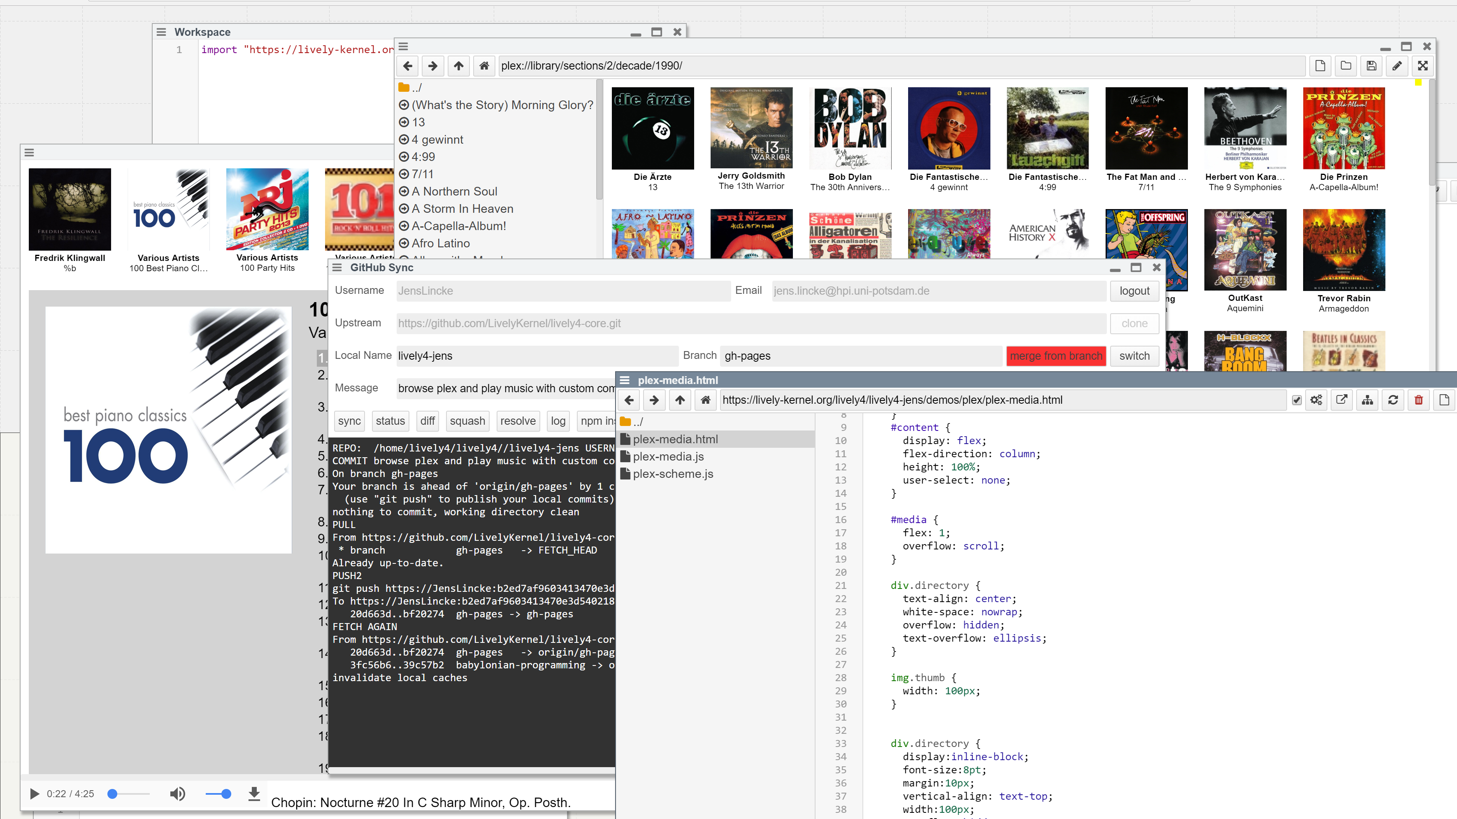Click the open-in-new-window icon
Viewport: 1457px width, 819px height.
point(1342,400)
